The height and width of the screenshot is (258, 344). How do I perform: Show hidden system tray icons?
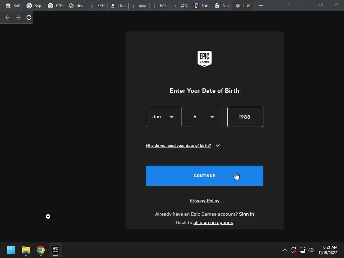coord(285,250)
